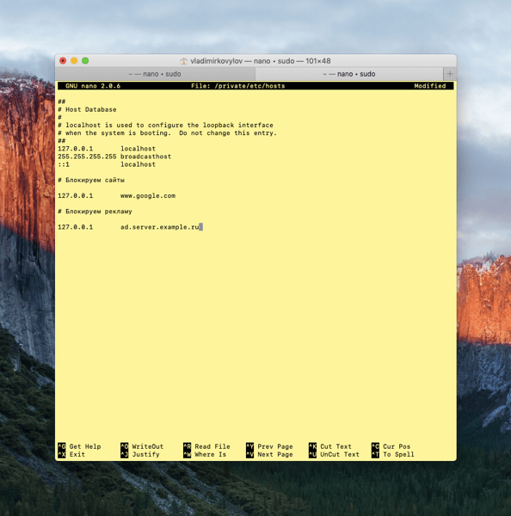The width and height of the screenshot is (511, 516).
Task: Click the Блокируем рекламу comment line
Action: coord(95,212)
